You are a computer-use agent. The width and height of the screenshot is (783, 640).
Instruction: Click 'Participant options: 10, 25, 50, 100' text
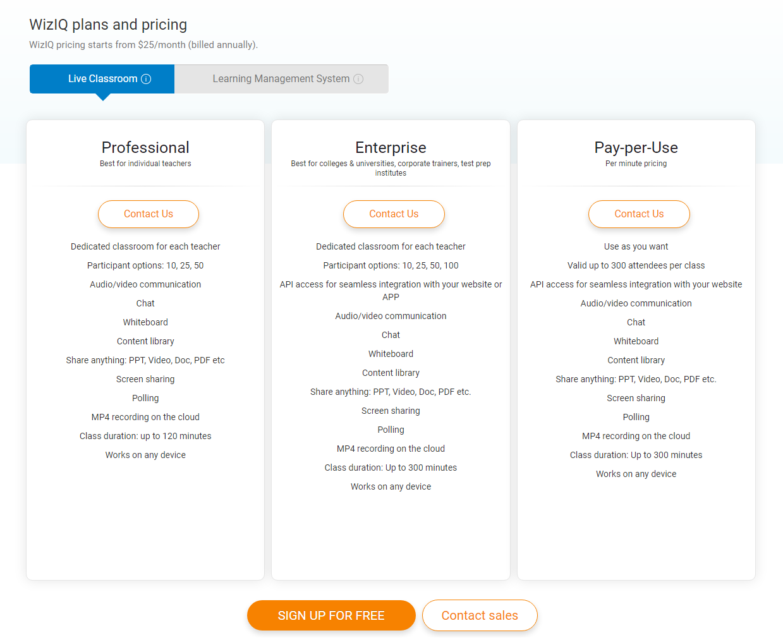pyautogui.click(x=391, y=265)
